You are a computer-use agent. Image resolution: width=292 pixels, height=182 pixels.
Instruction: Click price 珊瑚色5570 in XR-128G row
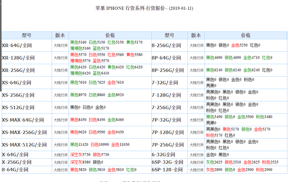point(80,61)
